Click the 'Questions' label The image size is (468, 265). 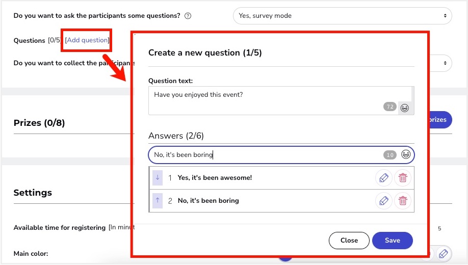coord(29,41)
